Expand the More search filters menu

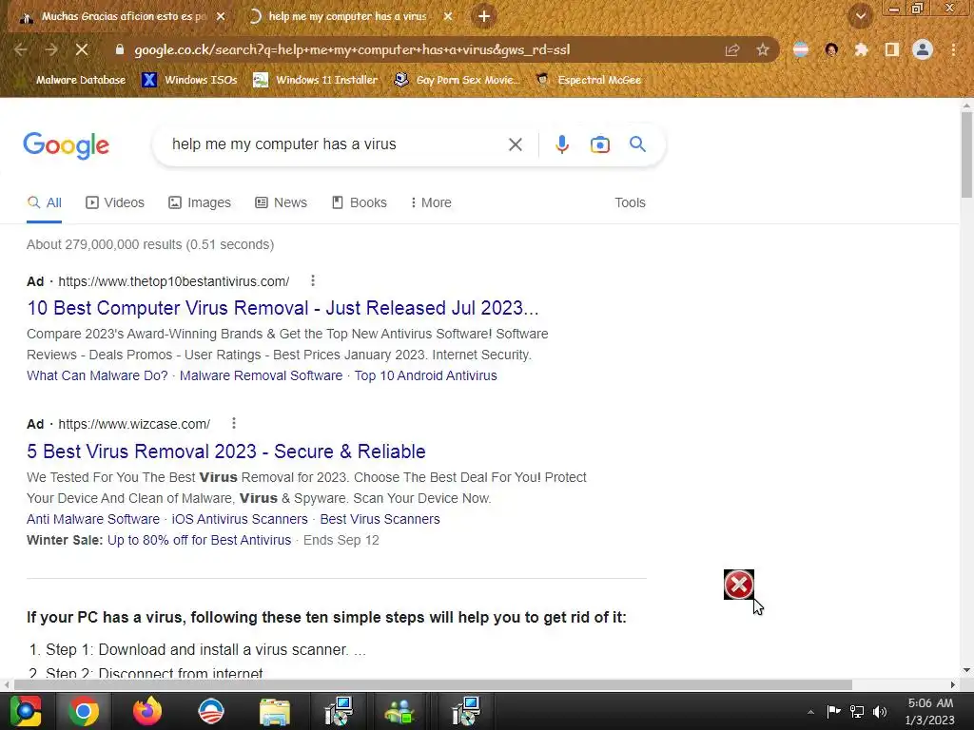[431, 203]
